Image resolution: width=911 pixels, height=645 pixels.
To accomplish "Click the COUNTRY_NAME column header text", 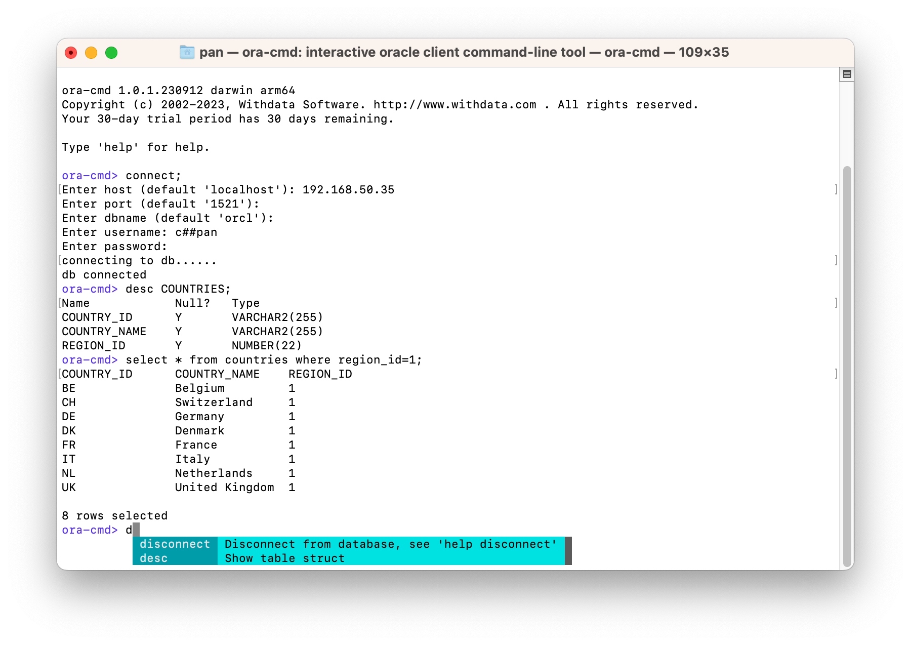I will 217,374.
